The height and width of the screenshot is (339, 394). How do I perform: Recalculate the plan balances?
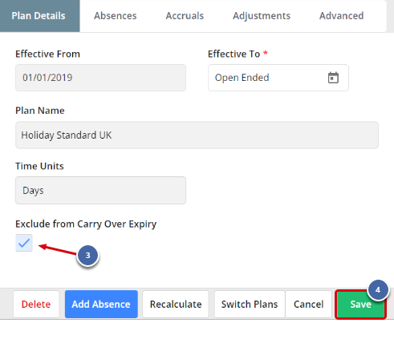(176, 305)
